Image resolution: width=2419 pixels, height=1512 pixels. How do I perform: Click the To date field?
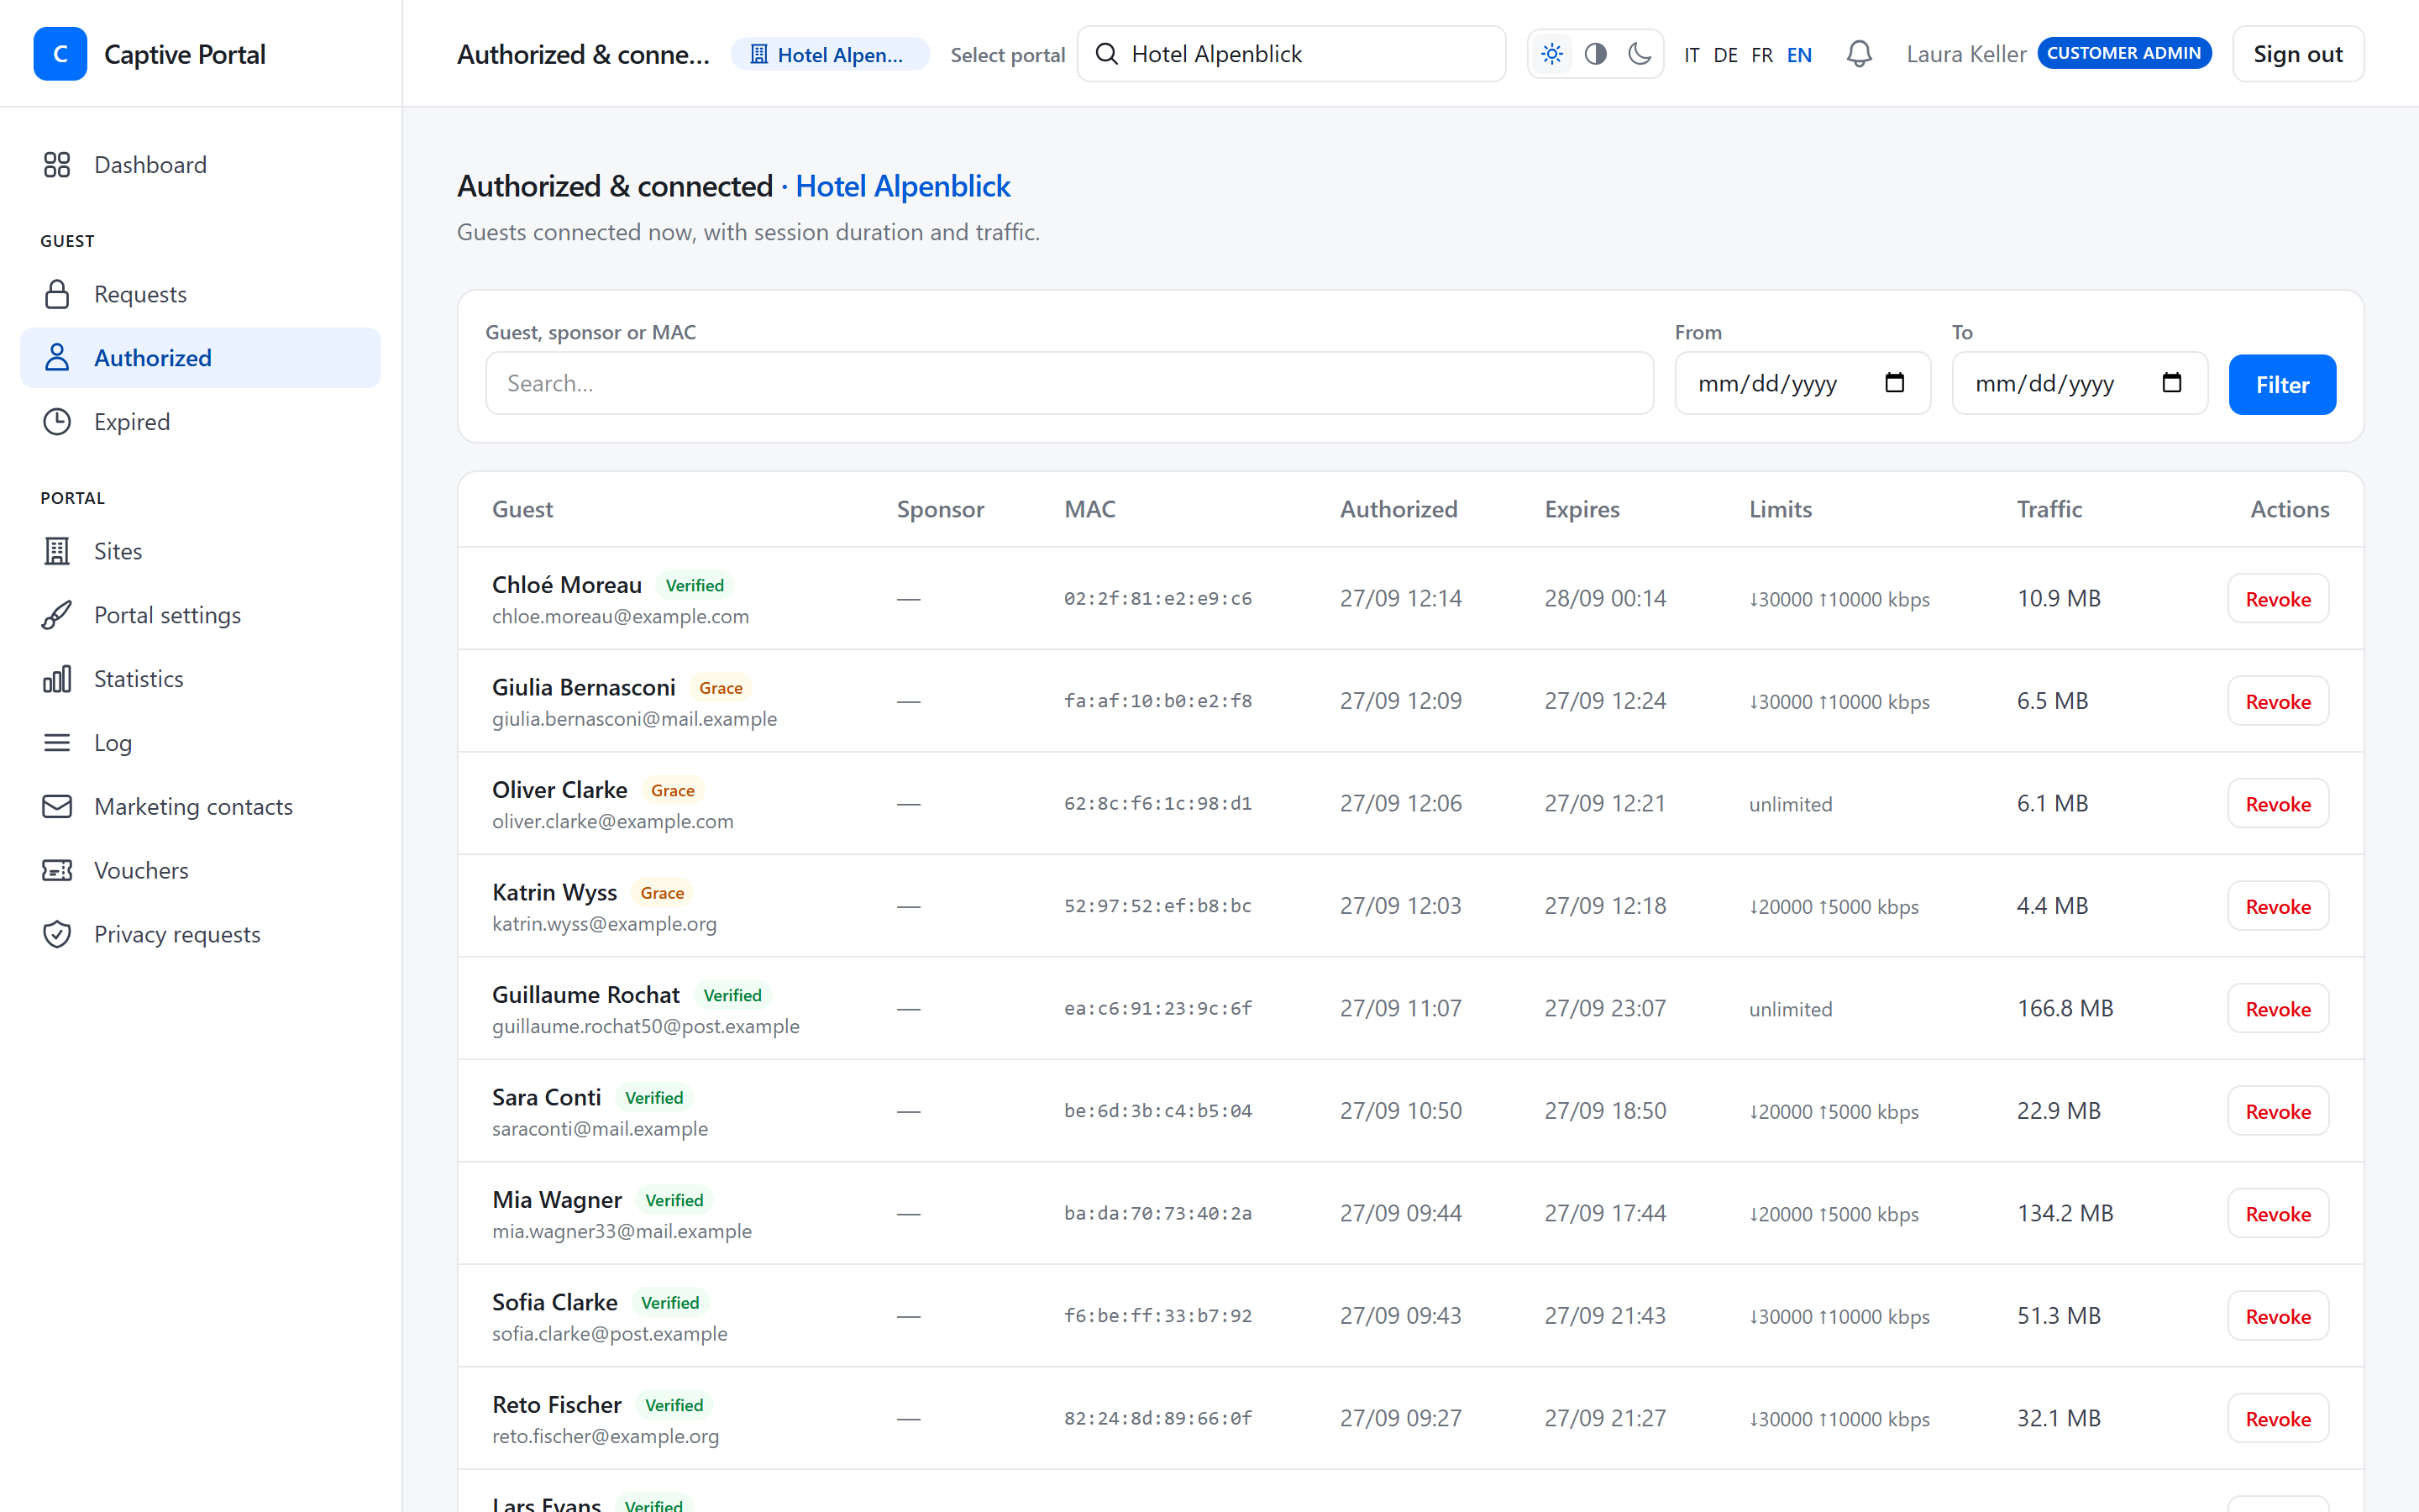[2079, 383]
